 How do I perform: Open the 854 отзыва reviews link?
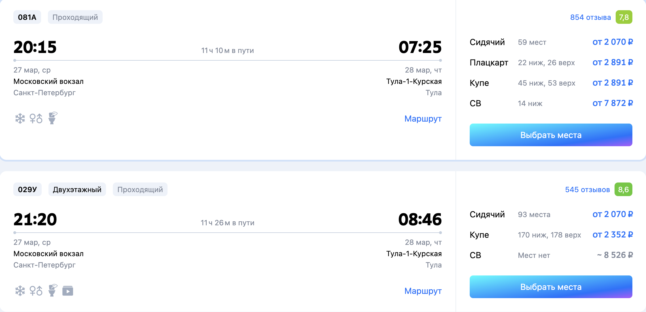click(x=590, y=18)
